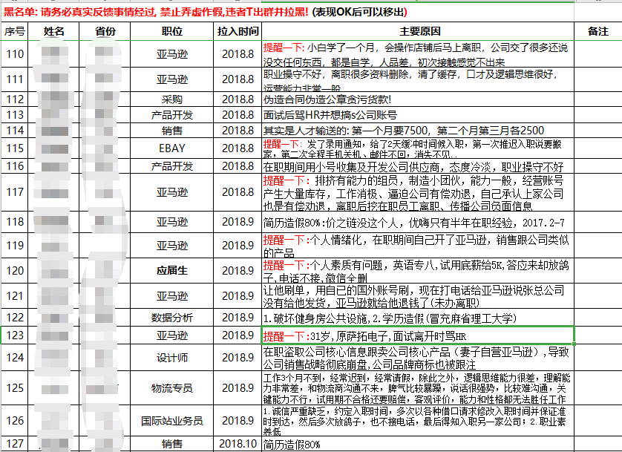Select the 省份 header cell
Image resolution: width=622 pixels, height=452 pixels.
click(x=105, y=31)
